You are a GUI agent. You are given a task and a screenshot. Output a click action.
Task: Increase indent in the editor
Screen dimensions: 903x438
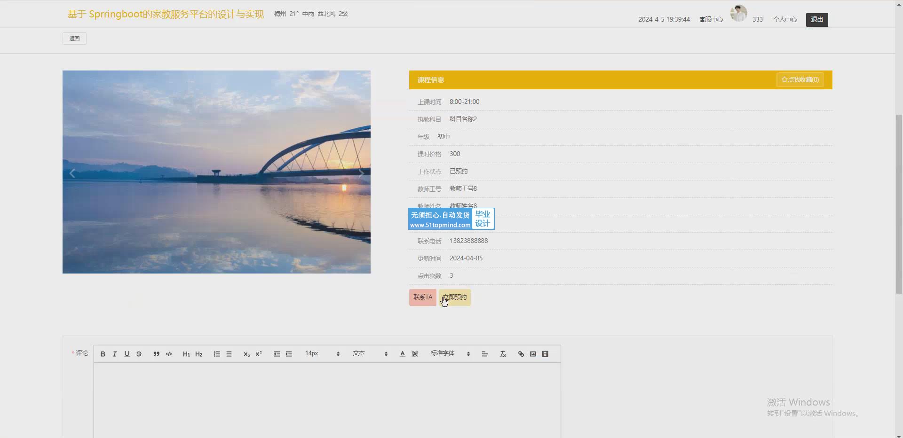(x=289, y=354)
